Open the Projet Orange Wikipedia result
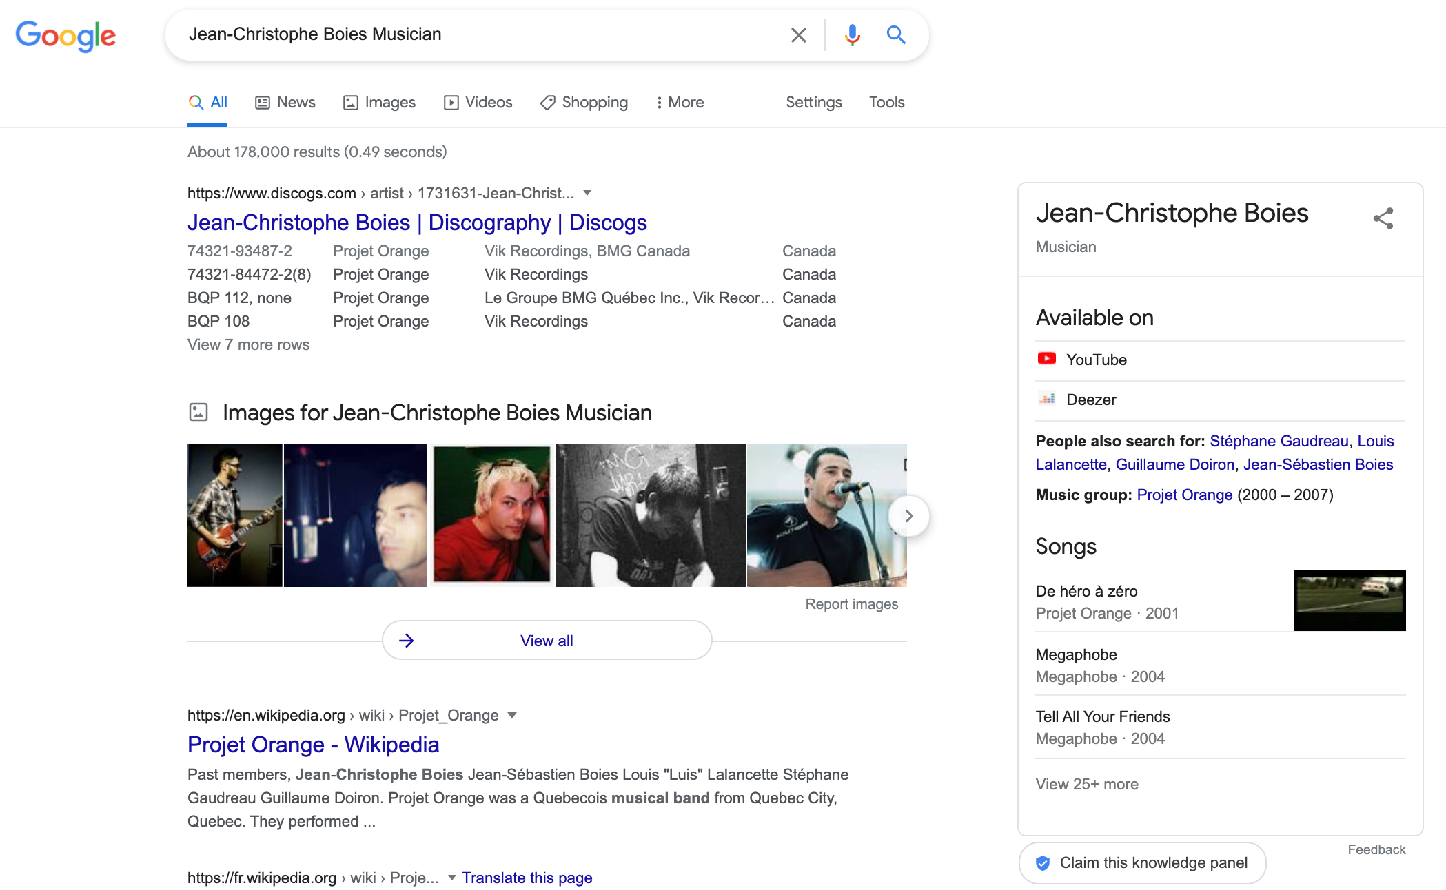This screenshot has width=1446, height=890. click(x=312, y=745)
